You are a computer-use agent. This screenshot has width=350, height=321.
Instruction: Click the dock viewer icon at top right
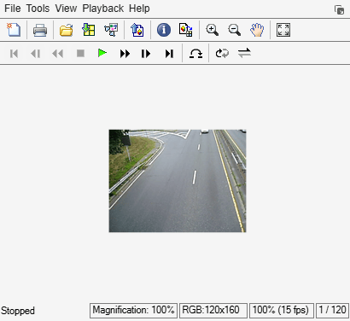point(339,10)
